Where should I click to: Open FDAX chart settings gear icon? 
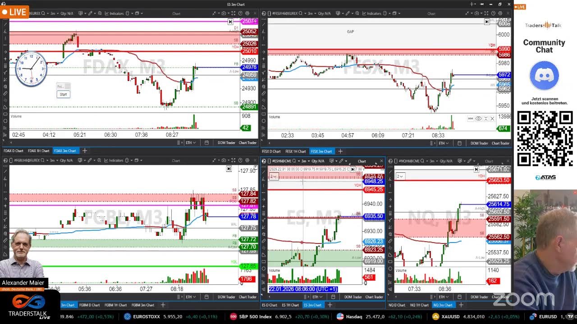[x=247, y=13]
